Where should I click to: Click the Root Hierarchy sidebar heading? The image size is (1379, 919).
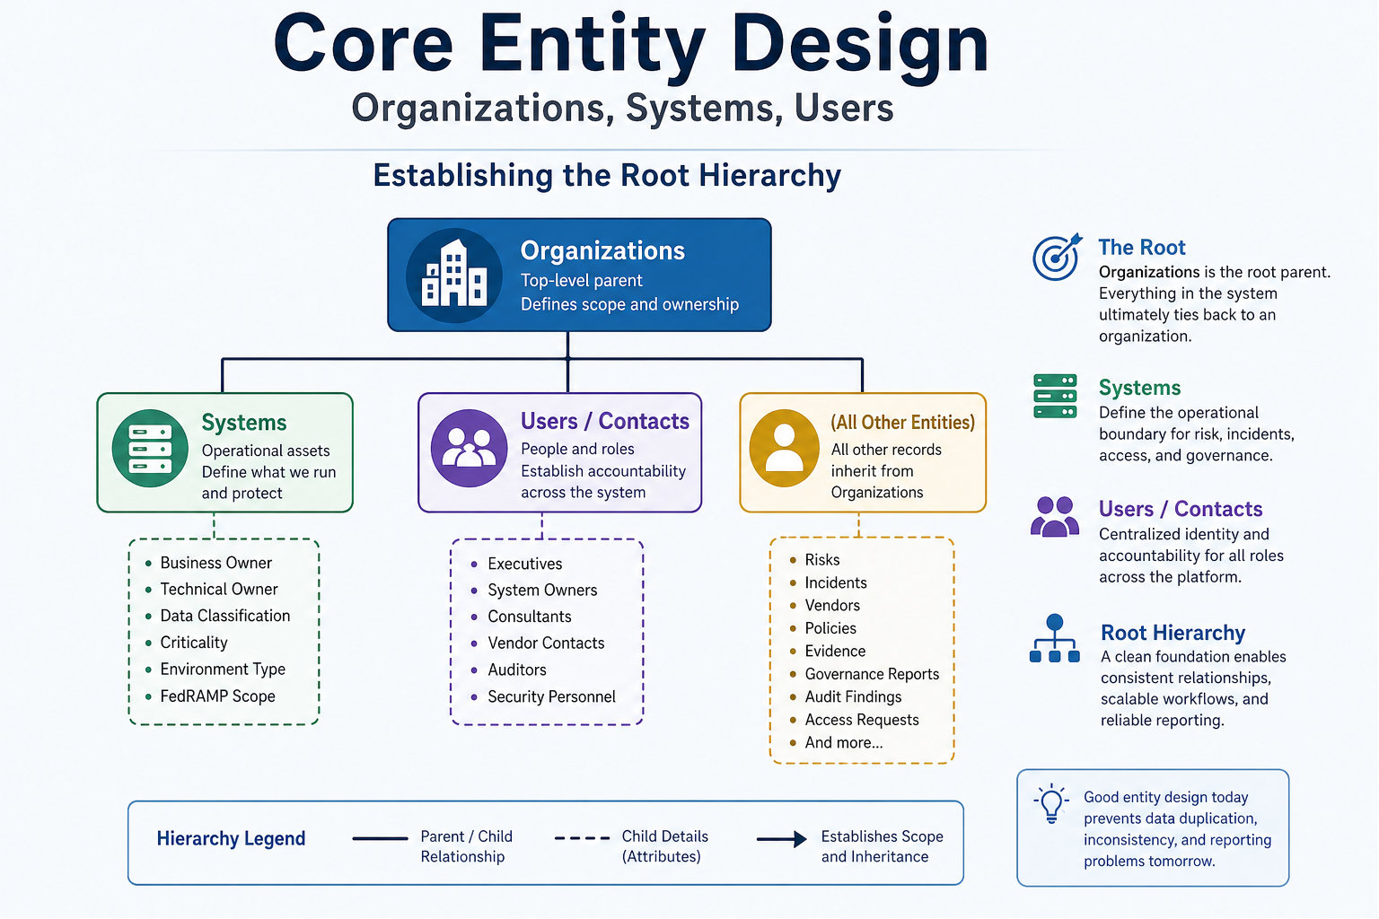coord(1173,633)
